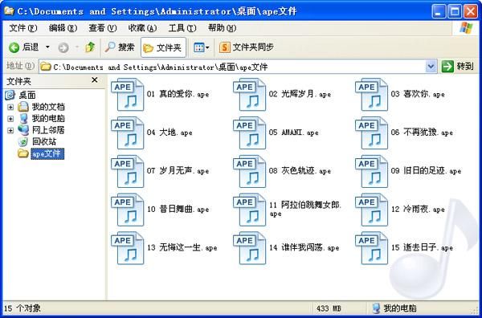Click the green 转到 Go button
The height and width of the screenshot is (318, 482).
pyautogui.click(x=458, y=67)
